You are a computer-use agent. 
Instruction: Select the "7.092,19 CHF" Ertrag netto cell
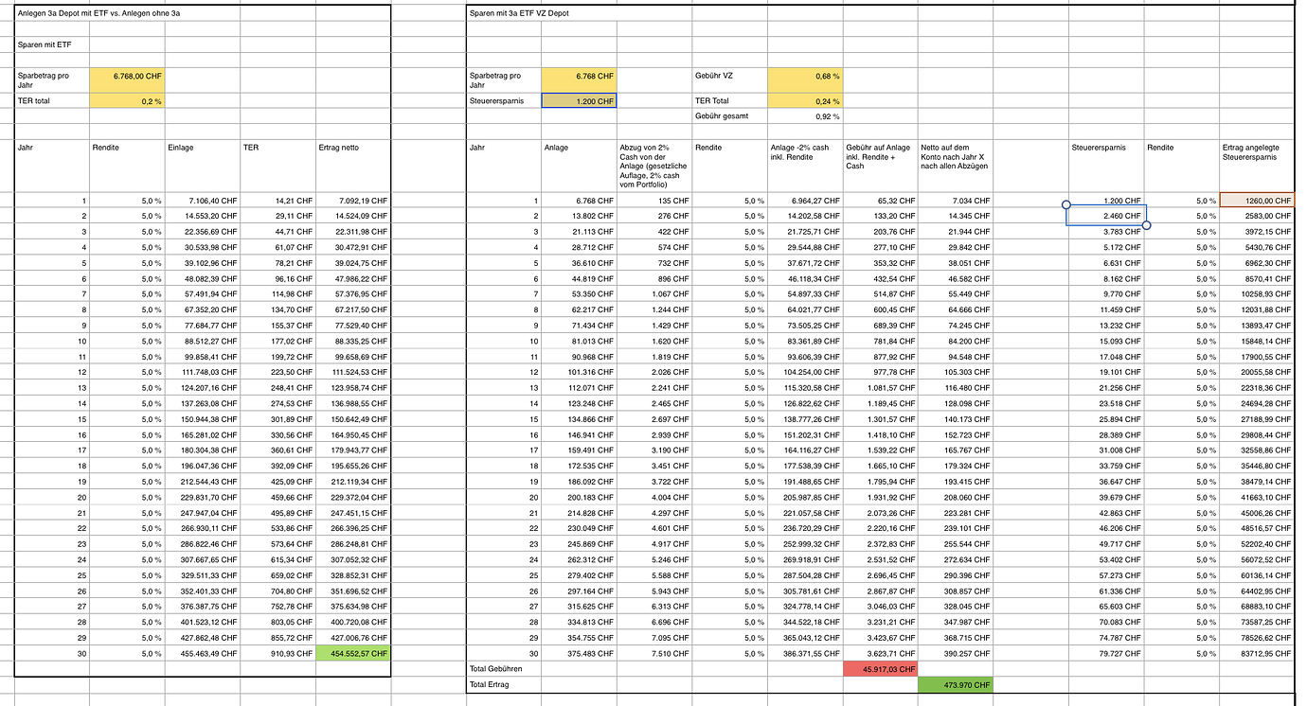click(x=353, y=201)
